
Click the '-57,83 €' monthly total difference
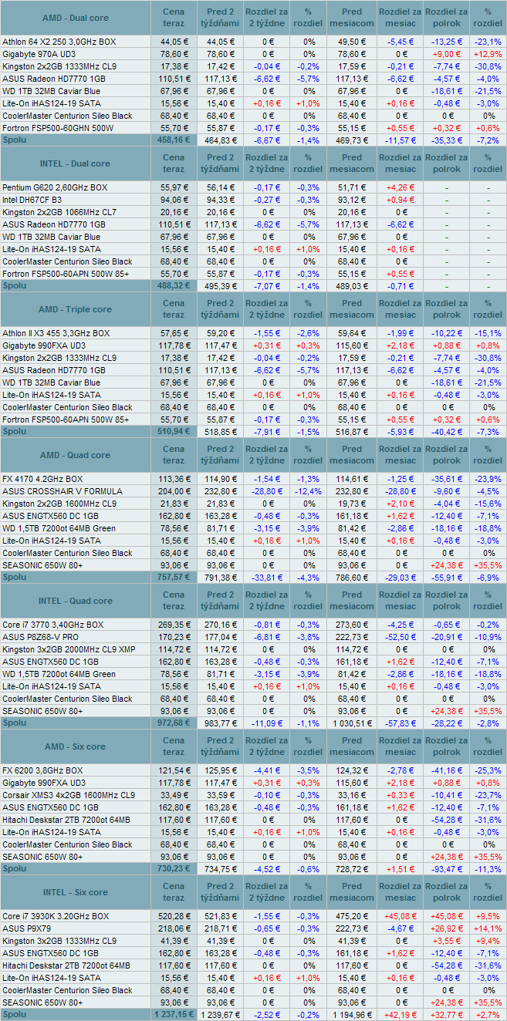401,723
